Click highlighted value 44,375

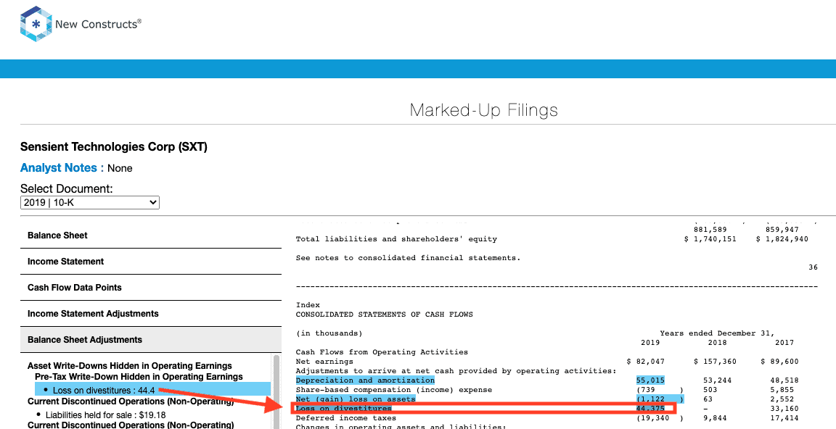650,408
